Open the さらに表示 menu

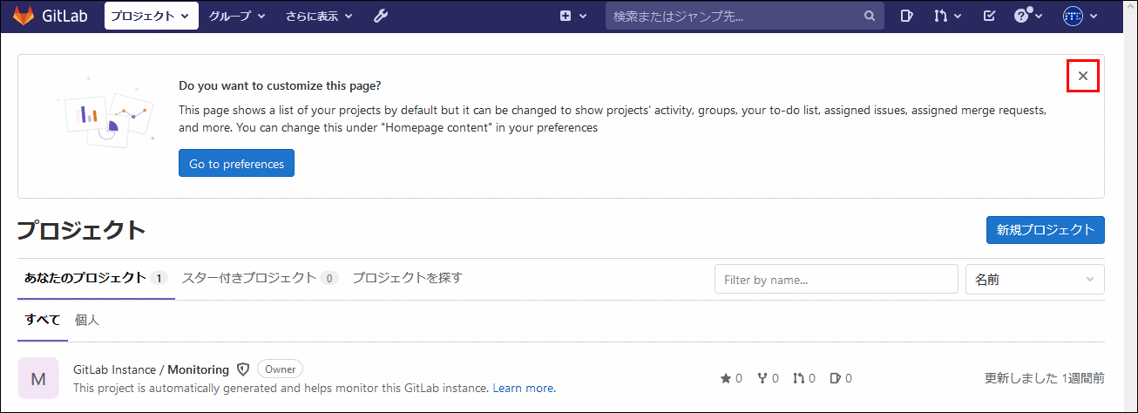coord(319,16)
